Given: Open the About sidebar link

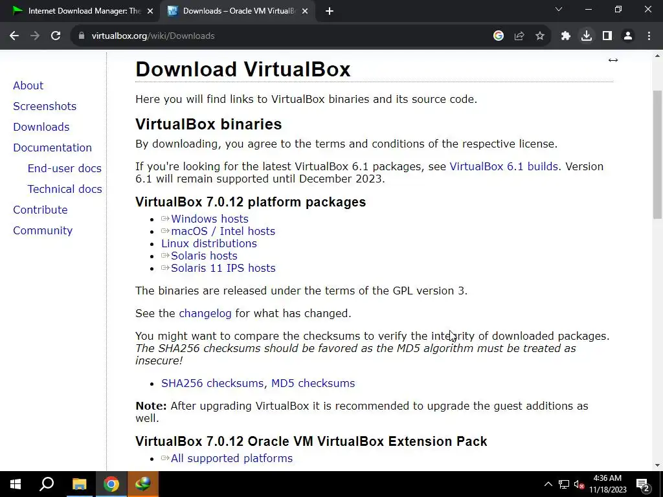Looking at the screenshot, I should (28, 85).
